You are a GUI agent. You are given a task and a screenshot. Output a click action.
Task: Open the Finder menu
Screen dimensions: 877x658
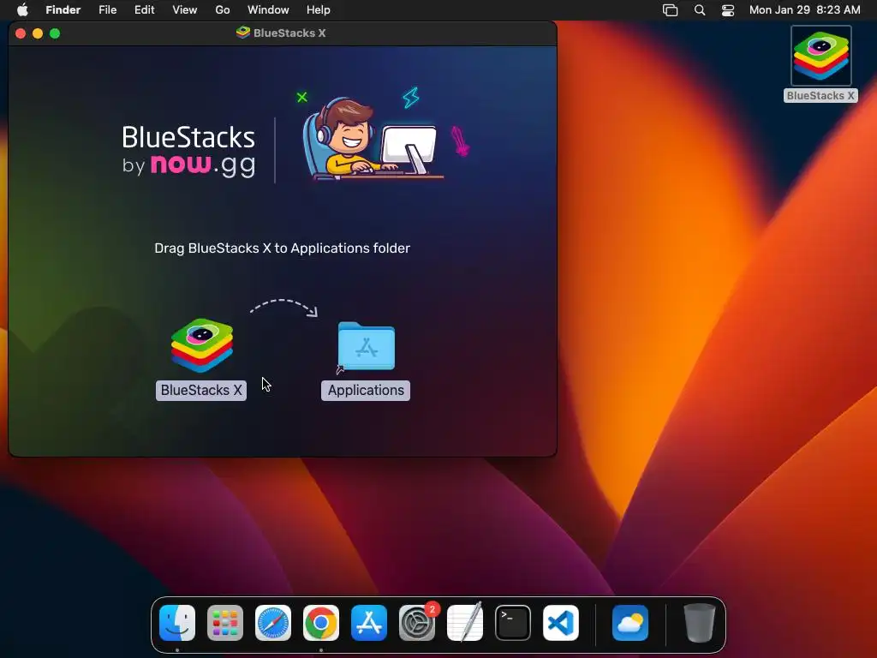click(63, 10)
